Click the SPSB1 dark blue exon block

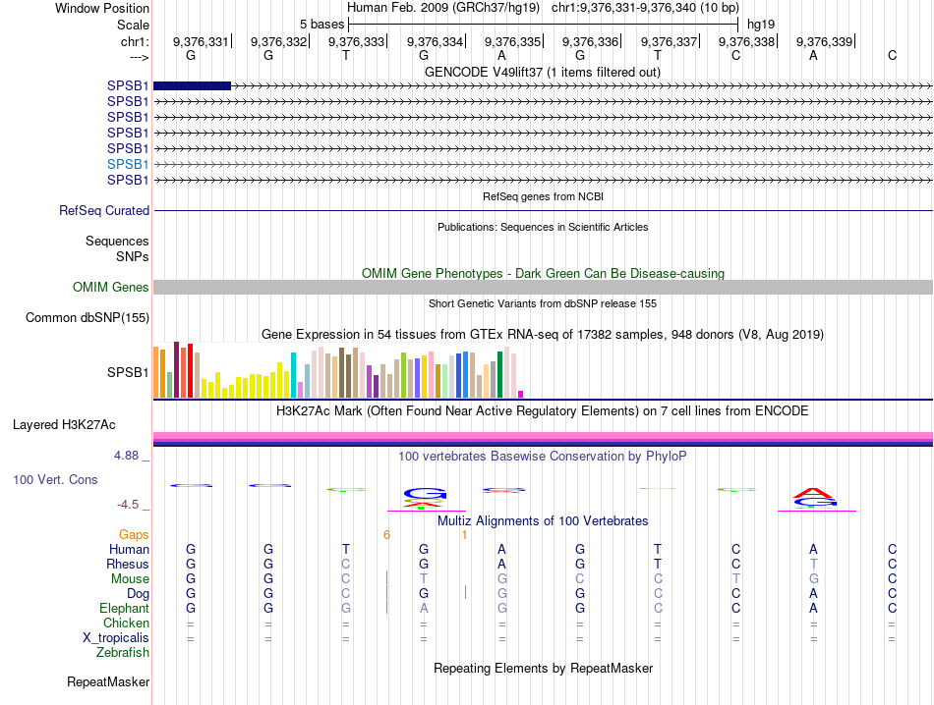(192, 85)
